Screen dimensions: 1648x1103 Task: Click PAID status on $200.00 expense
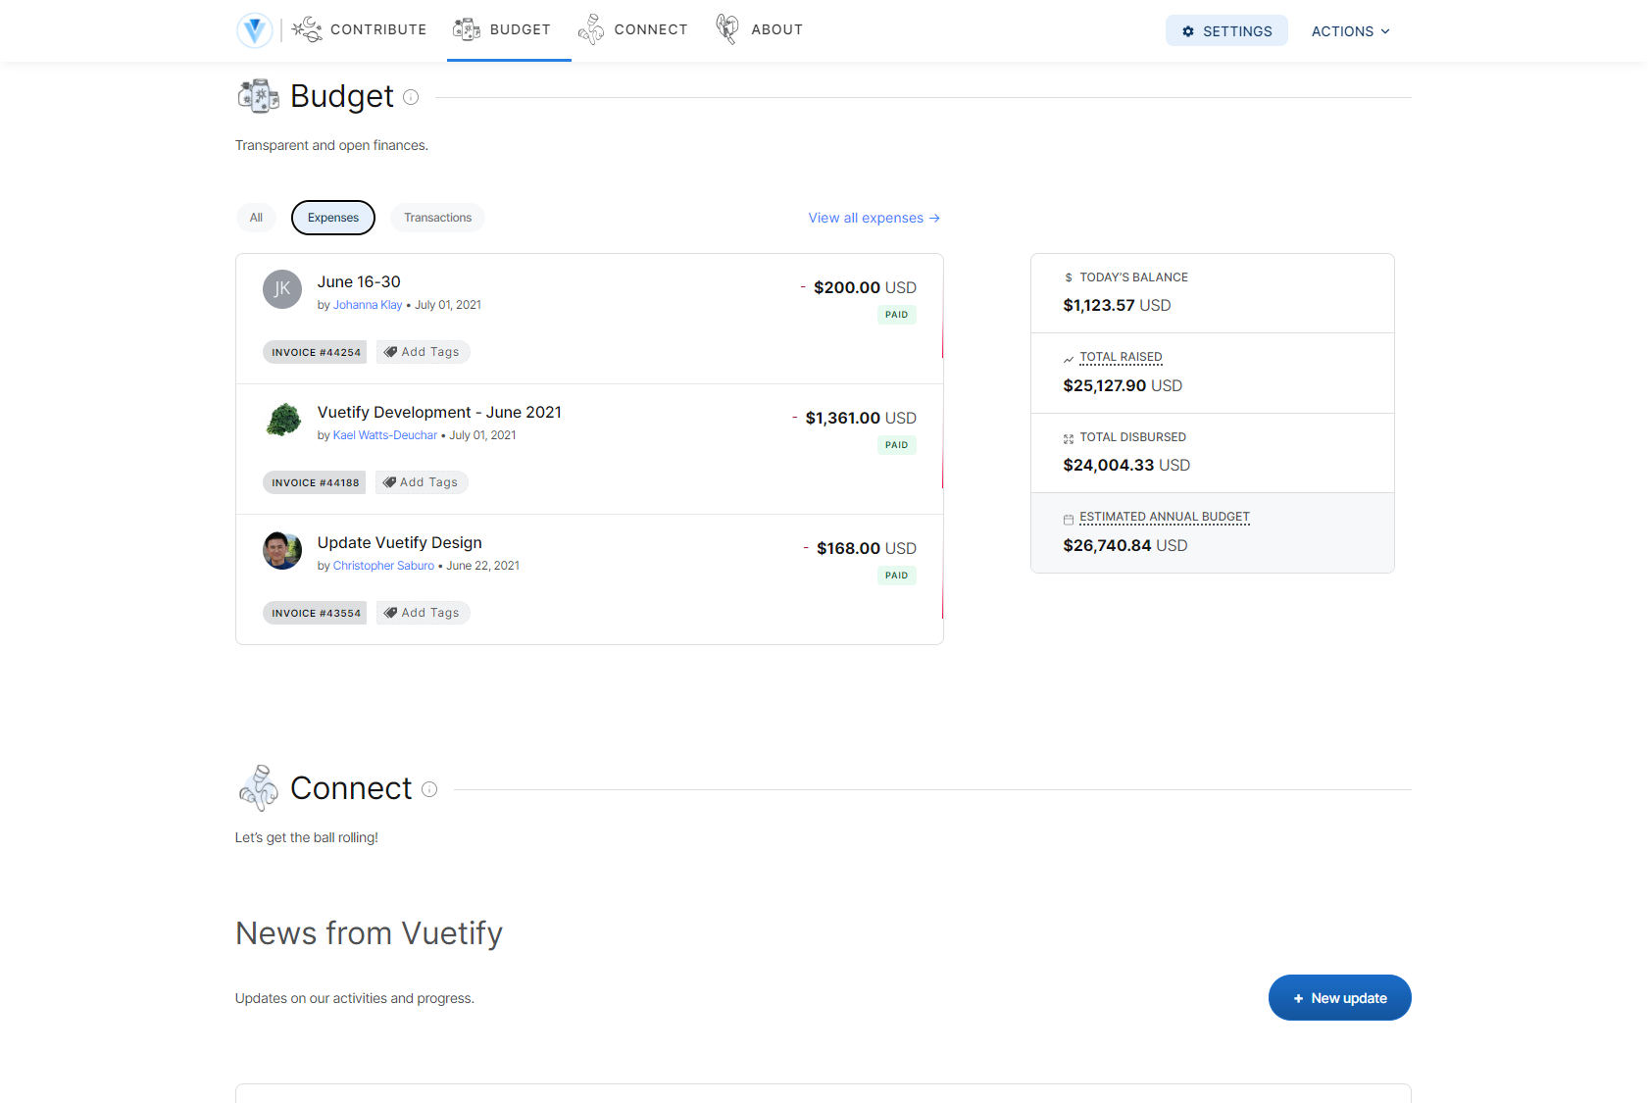pyautogui.click(x=896, y=315)
